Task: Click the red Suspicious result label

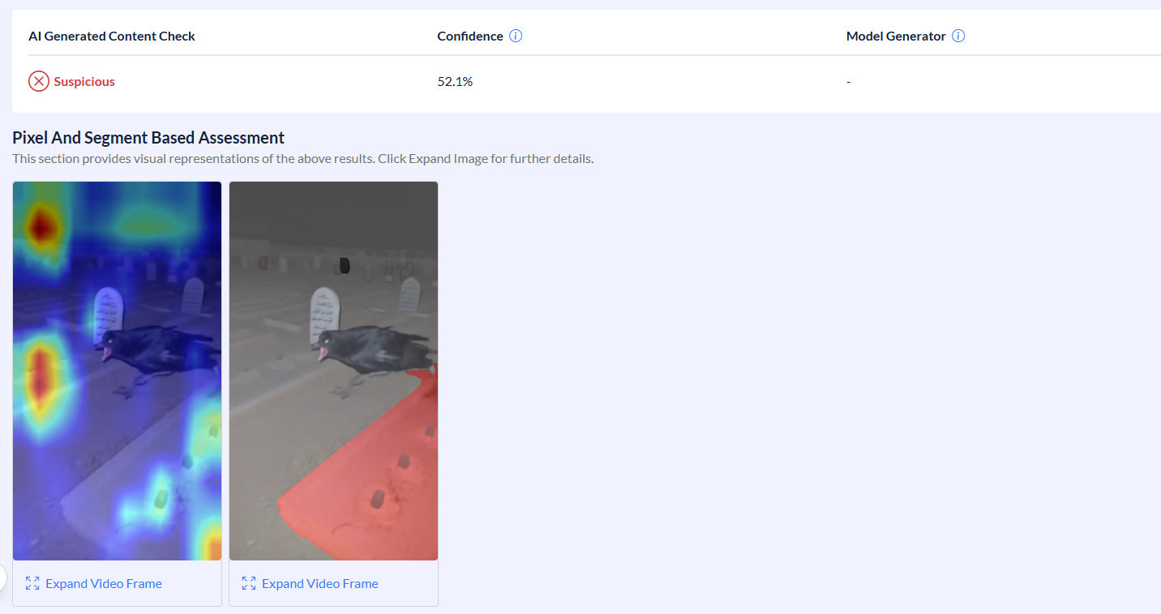Action: click(84, 81)
